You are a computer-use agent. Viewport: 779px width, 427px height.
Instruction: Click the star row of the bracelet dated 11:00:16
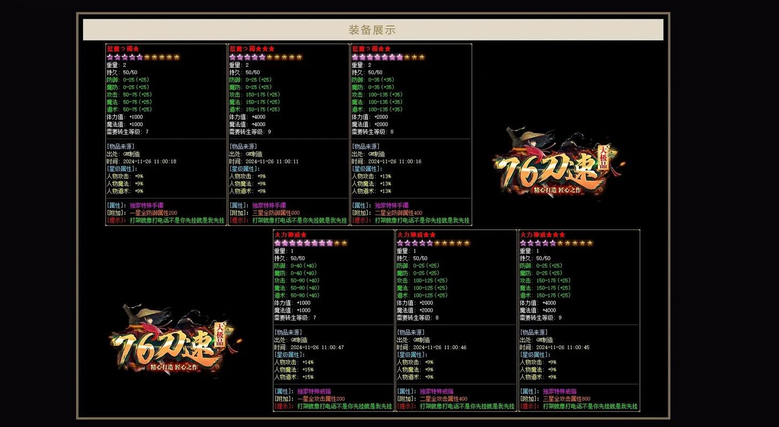pyautogui.click(x=388, y=57)
